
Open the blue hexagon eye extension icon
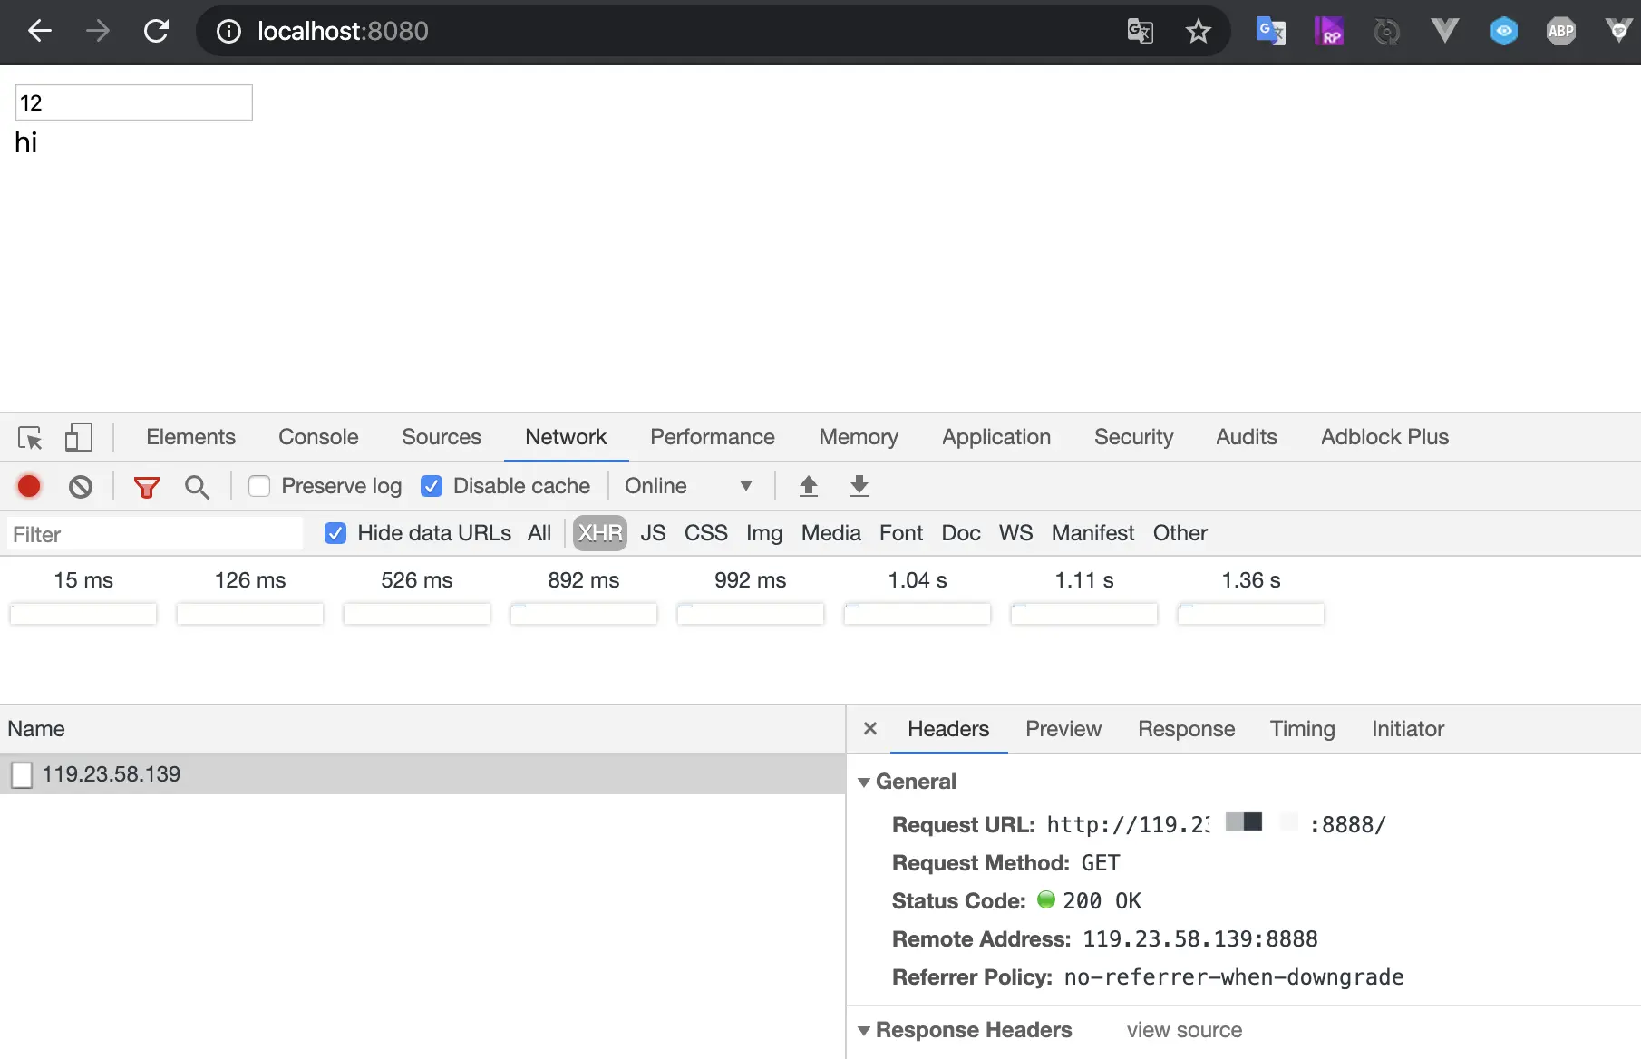(1503, 32)
